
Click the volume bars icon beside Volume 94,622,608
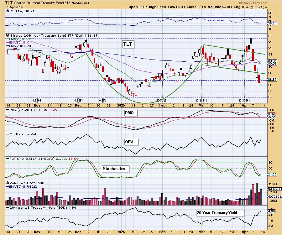tap(8, 183)
